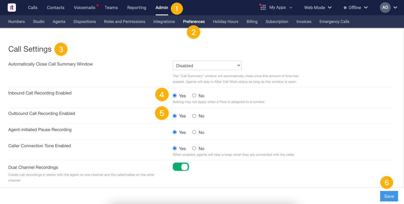
Task: Click the Talkdesk logo icon
Action: point(11,7)
